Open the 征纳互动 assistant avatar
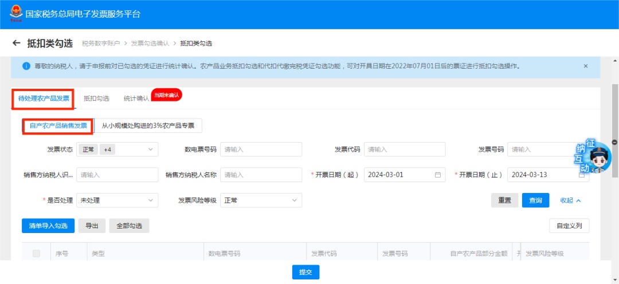619x284 pixels. [593, 157]
